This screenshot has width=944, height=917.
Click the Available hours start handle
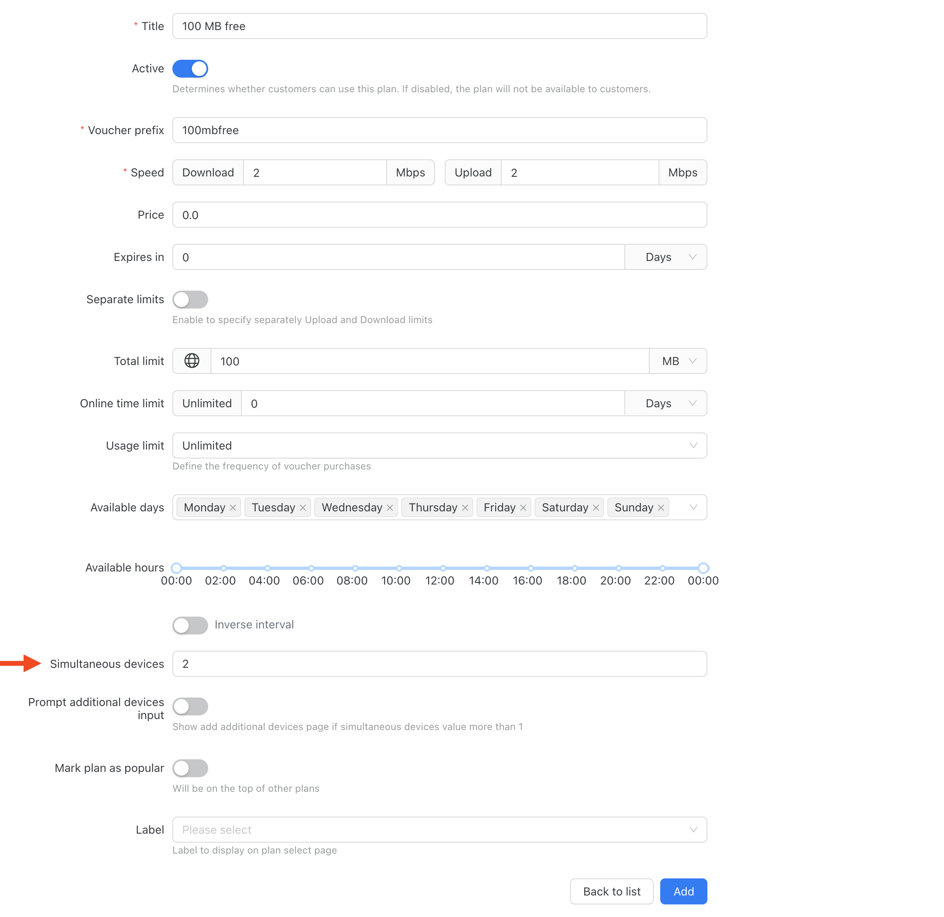coord(177,568)
